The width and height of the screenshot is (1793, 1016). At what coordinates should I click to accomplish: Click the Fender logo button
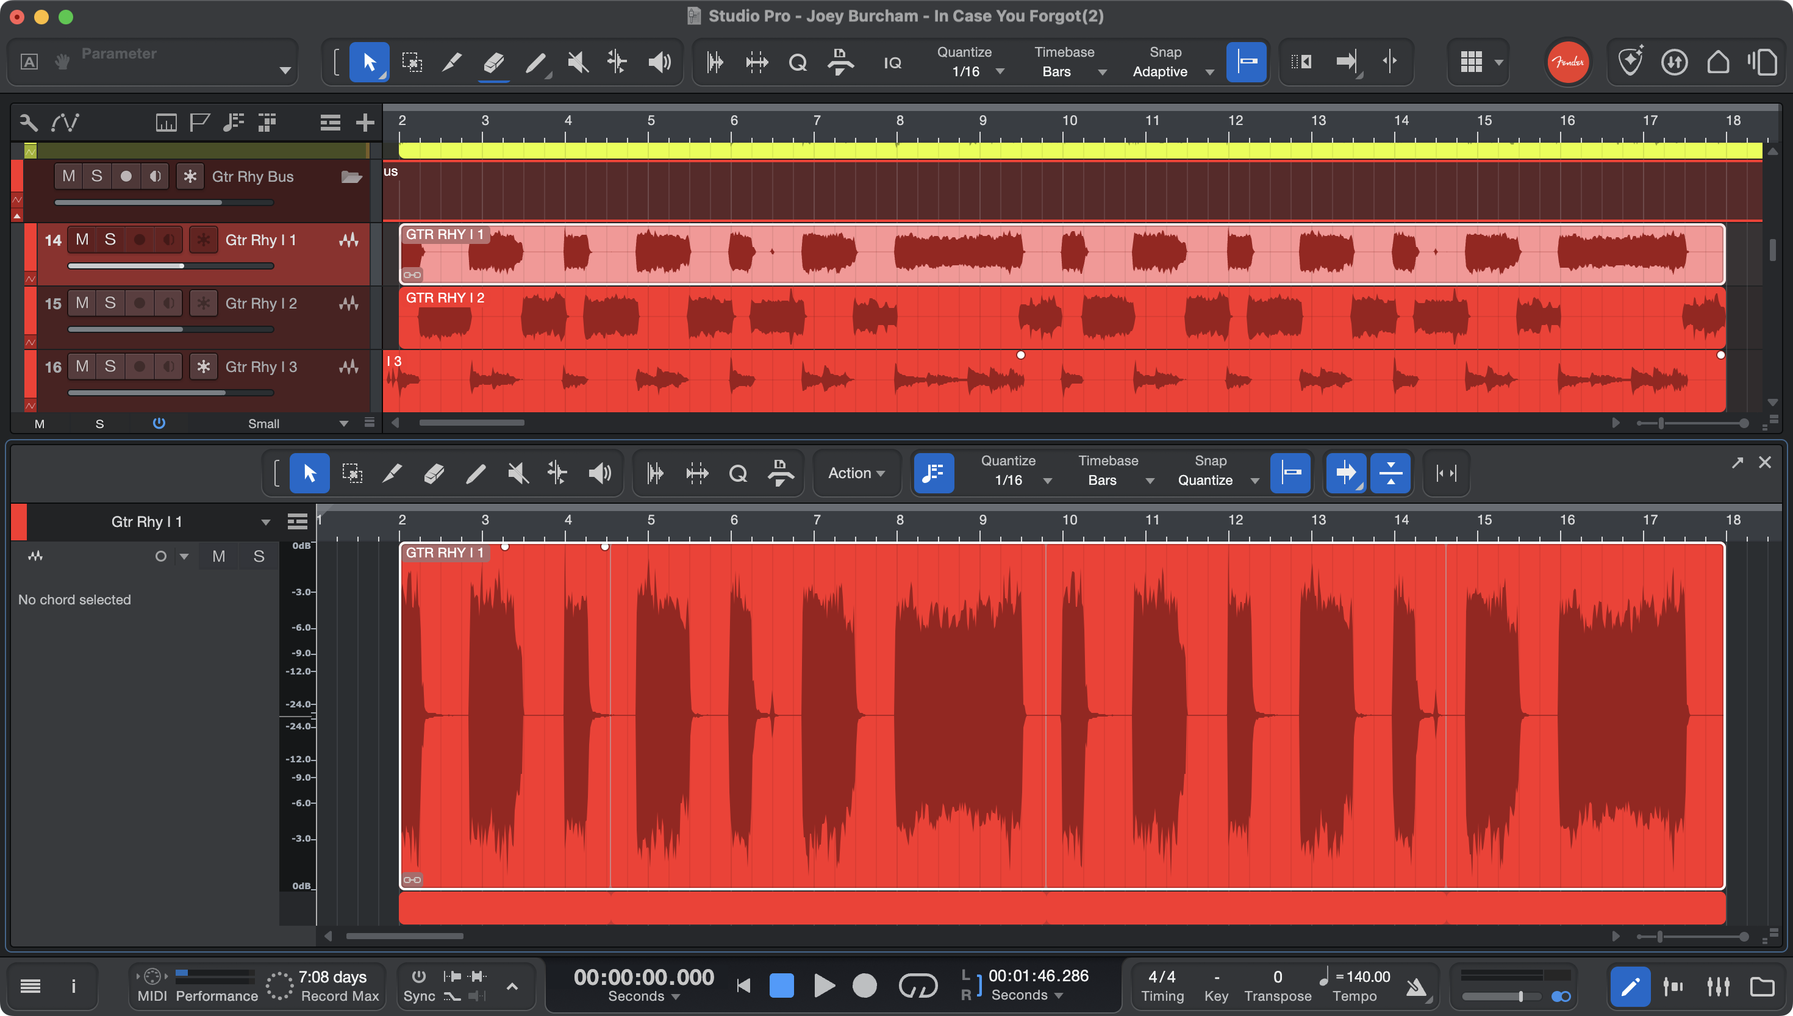(x=1567, y=62)
